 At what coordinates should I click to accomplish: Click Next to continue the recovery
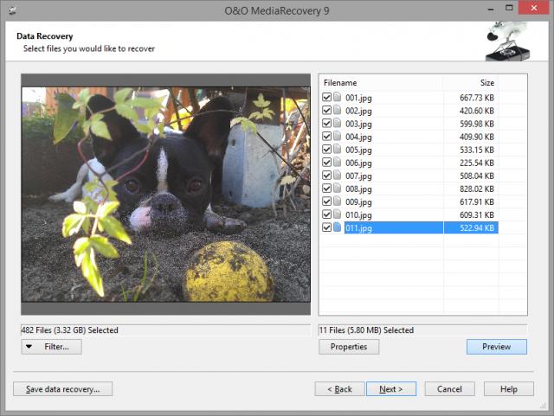(390, 389)
